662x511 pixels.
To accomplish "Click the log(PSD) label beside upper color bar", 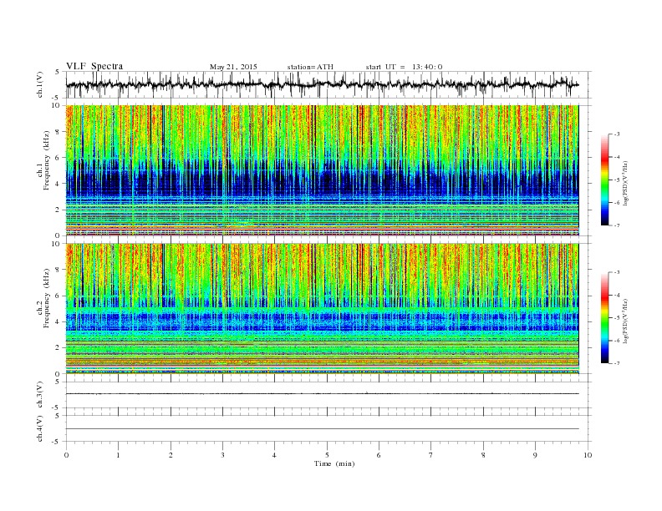I will (x=626, y=184).
